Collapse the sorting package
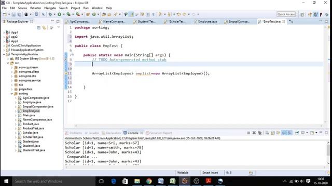This screenshot has height=186, width=332. click(x=12, y=94)
